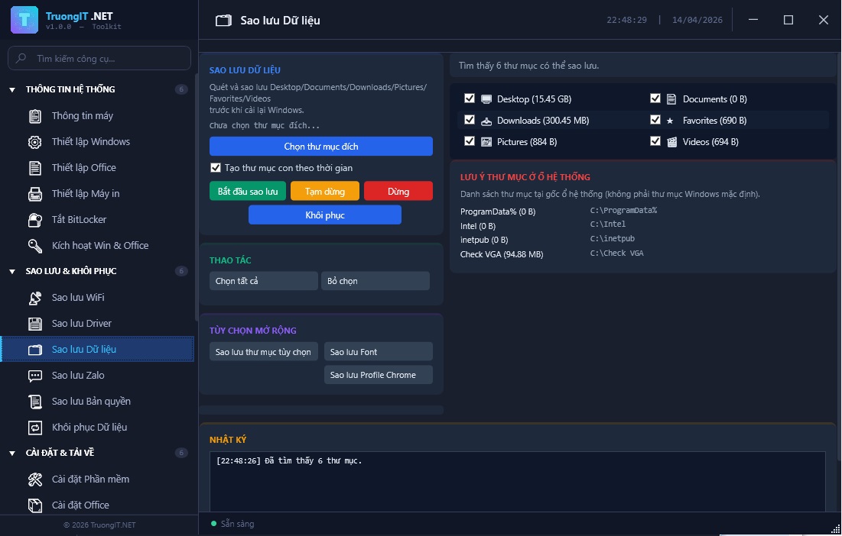Screen dimensions: 842x536
Task: Uncheck the Videos folder checkbox
Action: (655, 142)
